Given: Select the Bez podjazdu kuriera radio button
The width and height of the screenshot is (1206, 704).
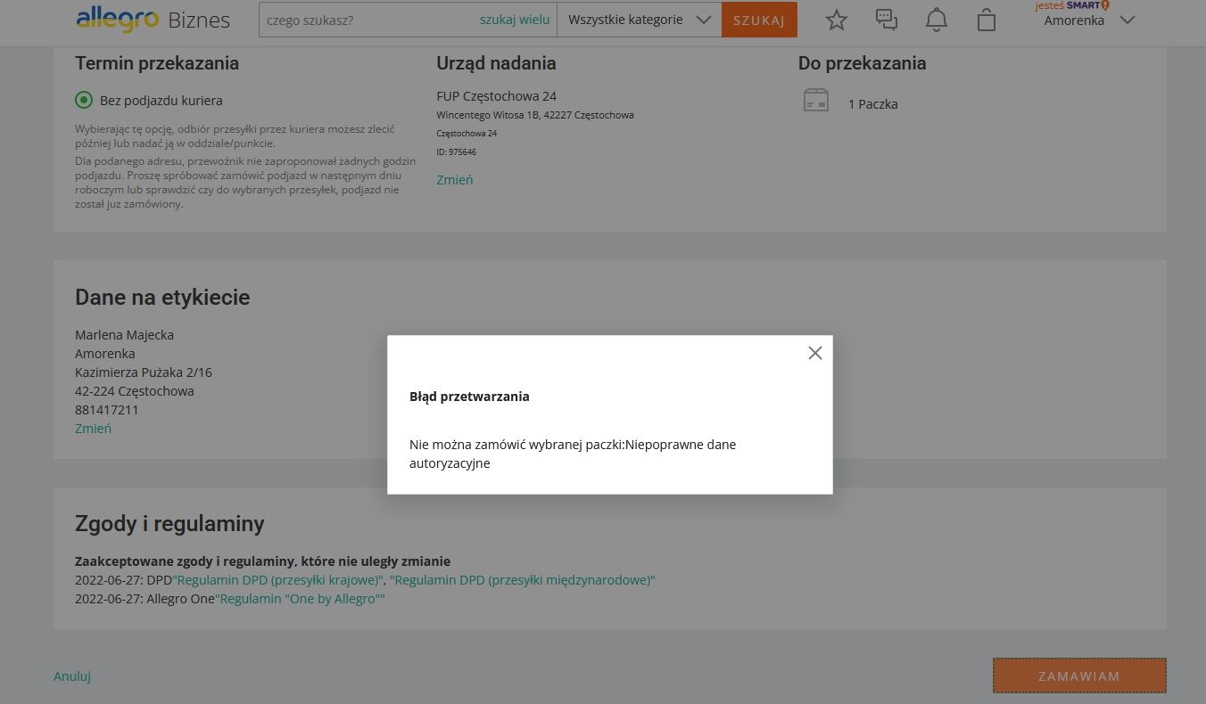Looking at the screenshot, I should [84, 100].
